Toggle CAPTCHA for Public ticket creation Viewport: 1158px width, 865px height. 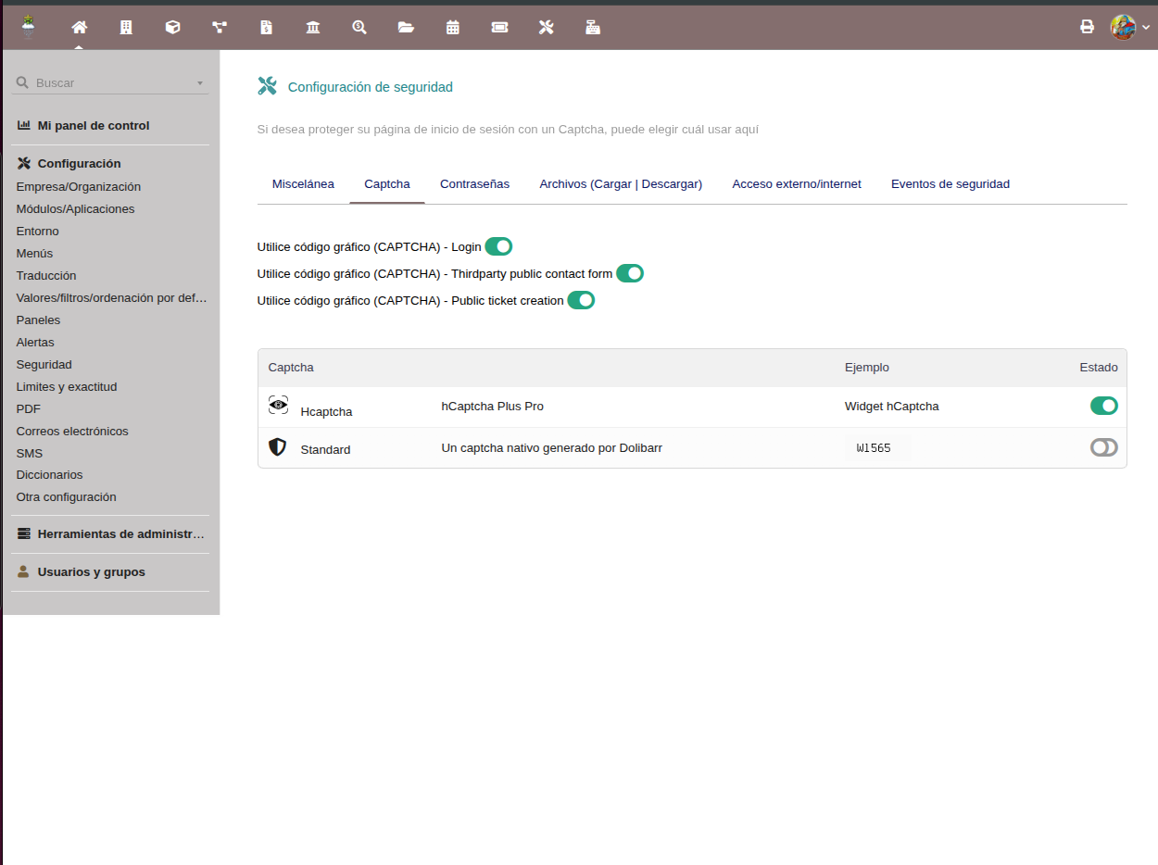coord(581,300)
